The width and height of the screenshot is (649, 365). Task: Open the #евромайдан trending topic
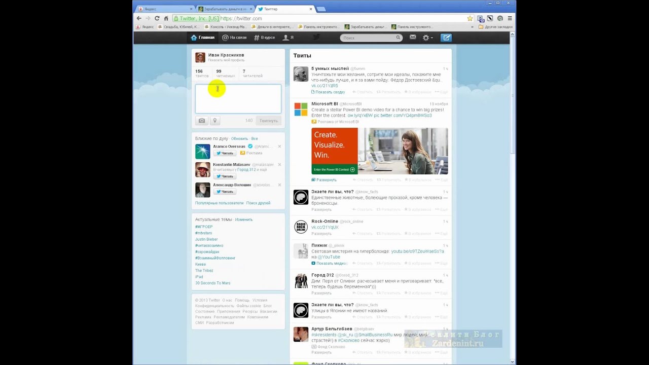click(x=208, y=251)
